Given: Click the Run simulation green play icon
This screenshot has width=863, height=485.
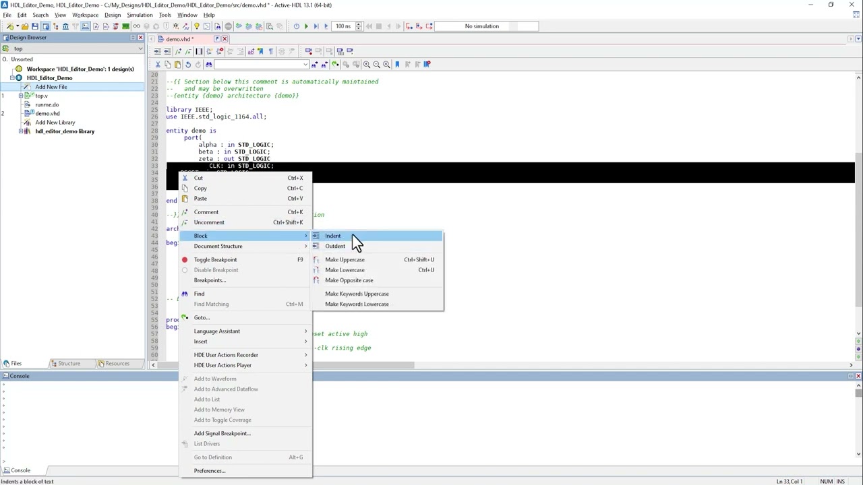Looking at the screenshot, I should (306, 26).
